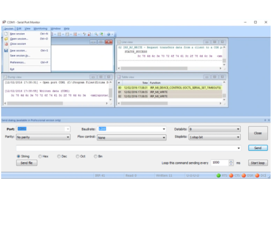Open dropdown arrow beside orange grid toolbar icon
Image resolution: width=271 pixels, height=231 pixels.
click(79, 34)
